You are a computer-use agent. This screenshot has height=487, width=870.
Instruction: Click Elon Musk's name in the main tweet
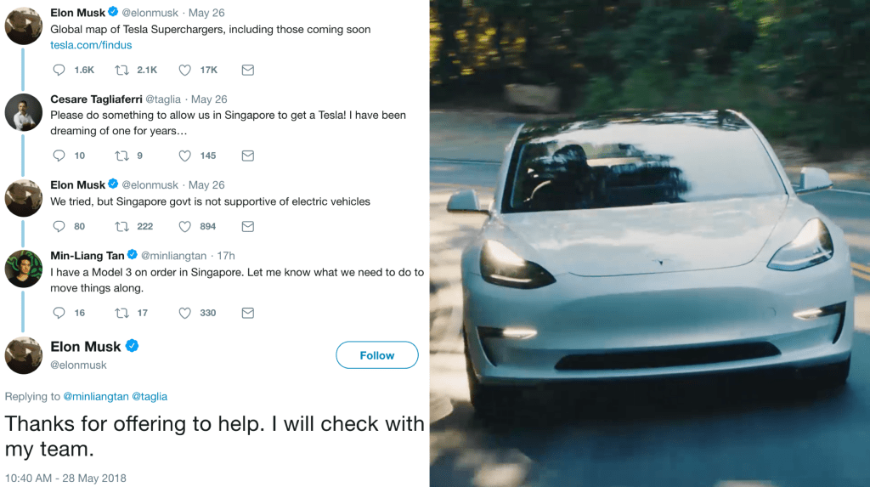[86, 347]
